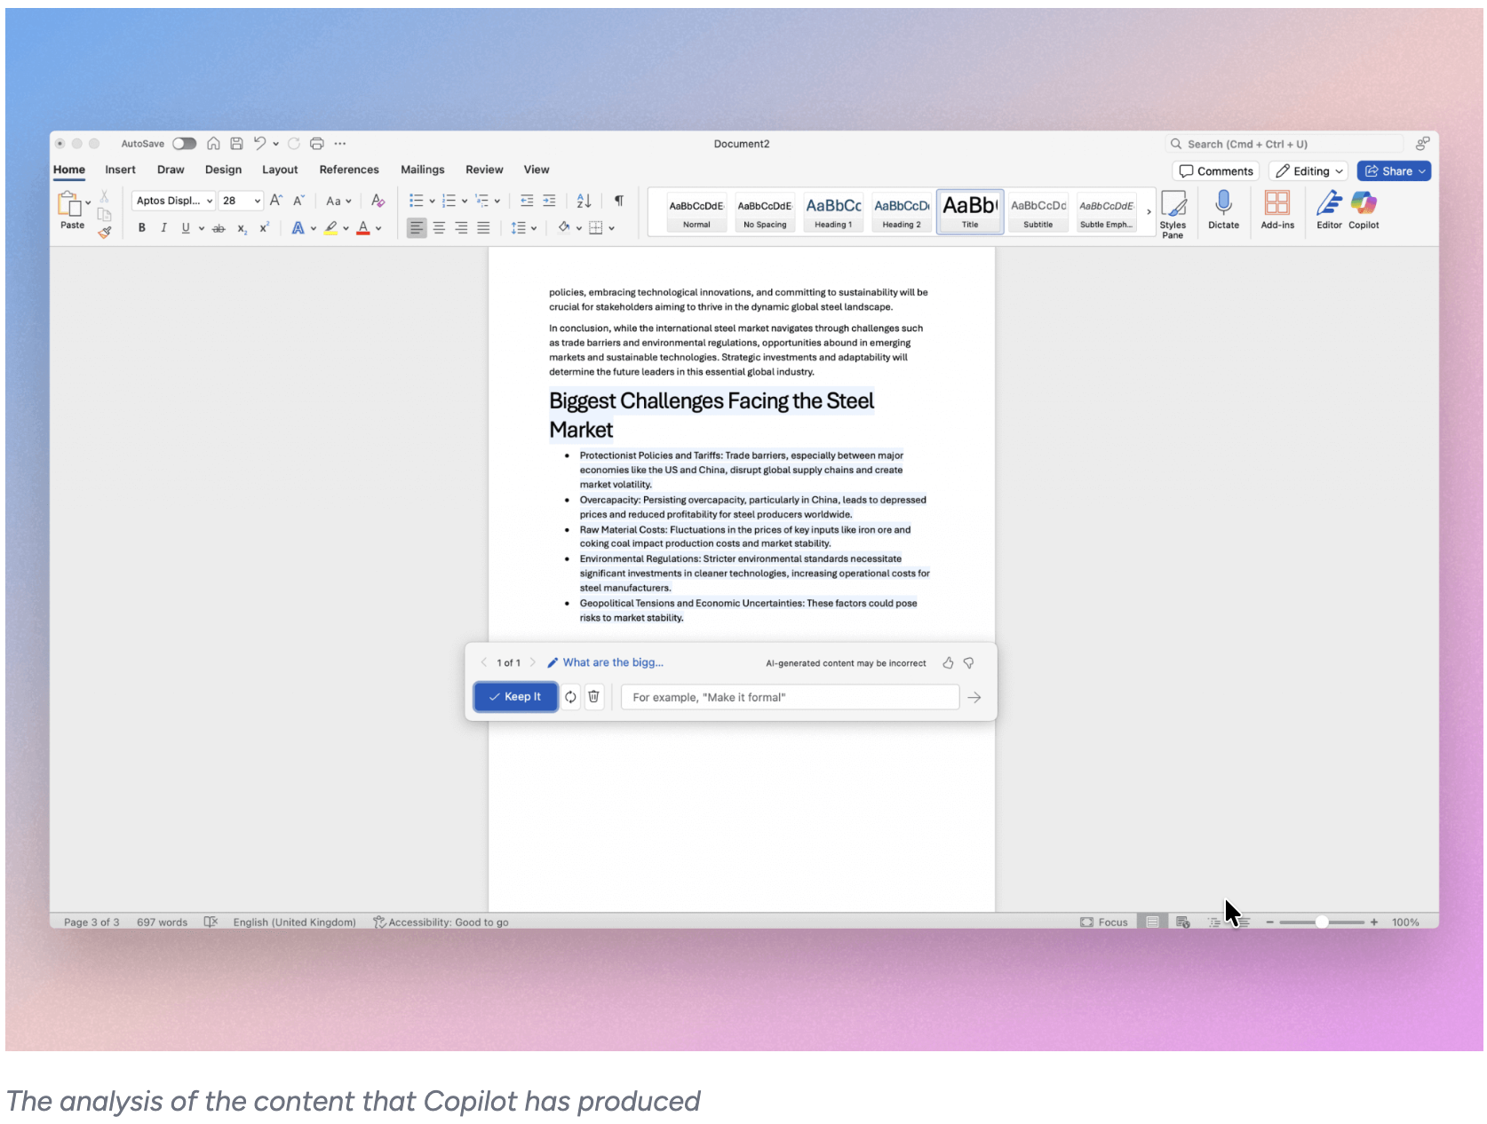Open Copilot from the ribbon
This screenshot has height=1124, width=1487.
pos(1363,211)
